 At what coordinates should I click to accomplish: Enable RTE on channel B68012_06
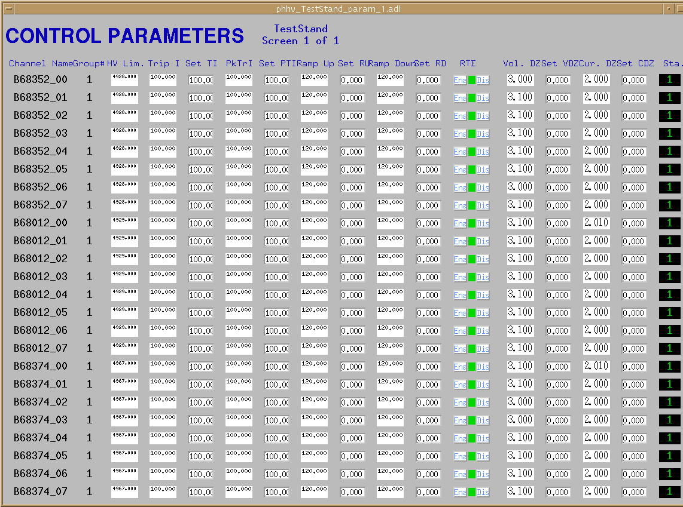coord(460,331)
